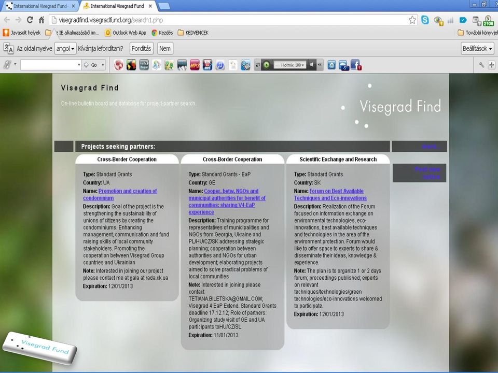Image resolution: width=498 pixels, height=373 pixels.
Task: Open toolbar wrench settings icon
Action: (x=481, y=65)
